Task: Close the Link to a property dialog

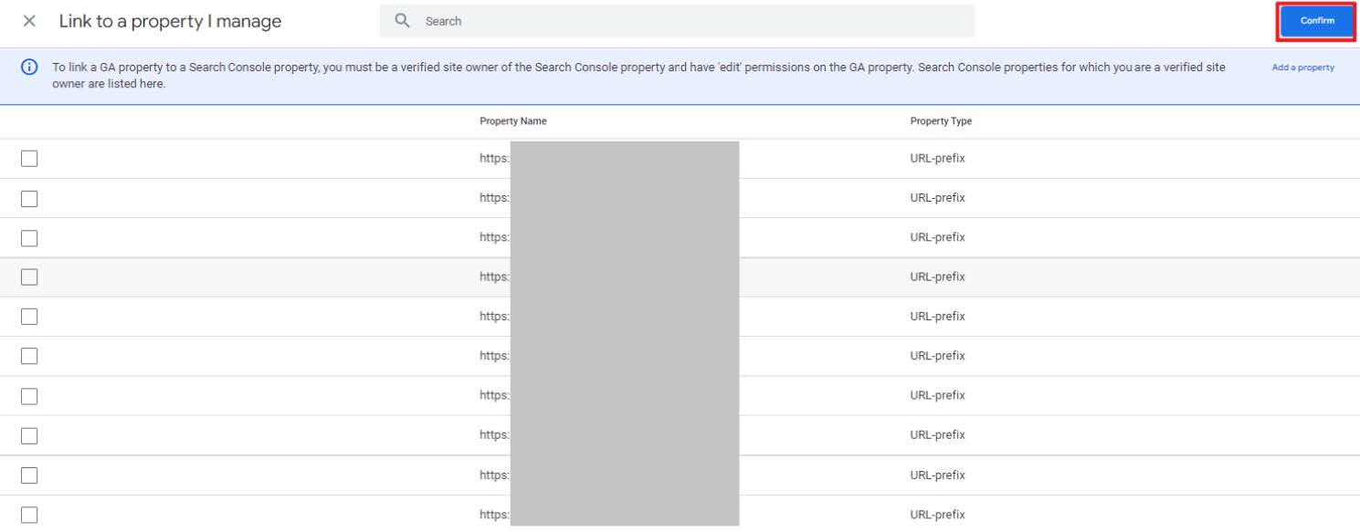Action: click(29, 21)
